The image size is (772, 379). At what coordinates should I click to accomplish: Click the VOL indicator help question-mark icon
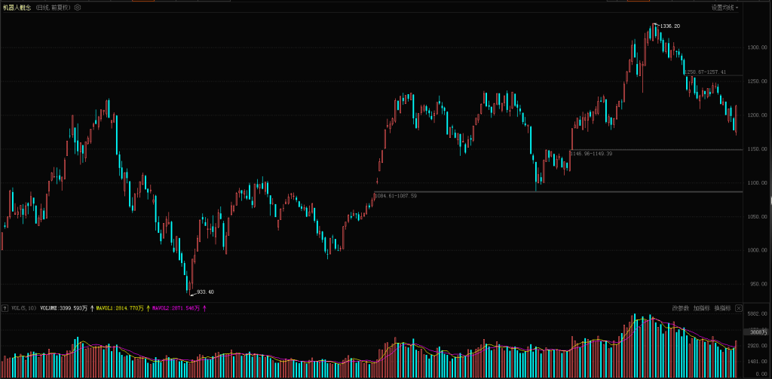5,308
